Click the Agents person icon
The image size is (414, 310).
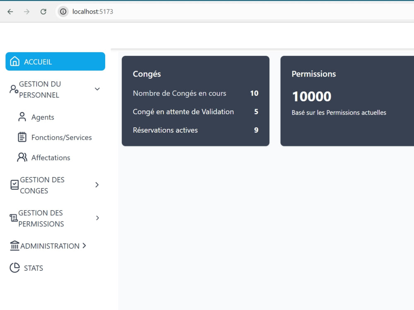pyautogui.click(x=22, y=117)
